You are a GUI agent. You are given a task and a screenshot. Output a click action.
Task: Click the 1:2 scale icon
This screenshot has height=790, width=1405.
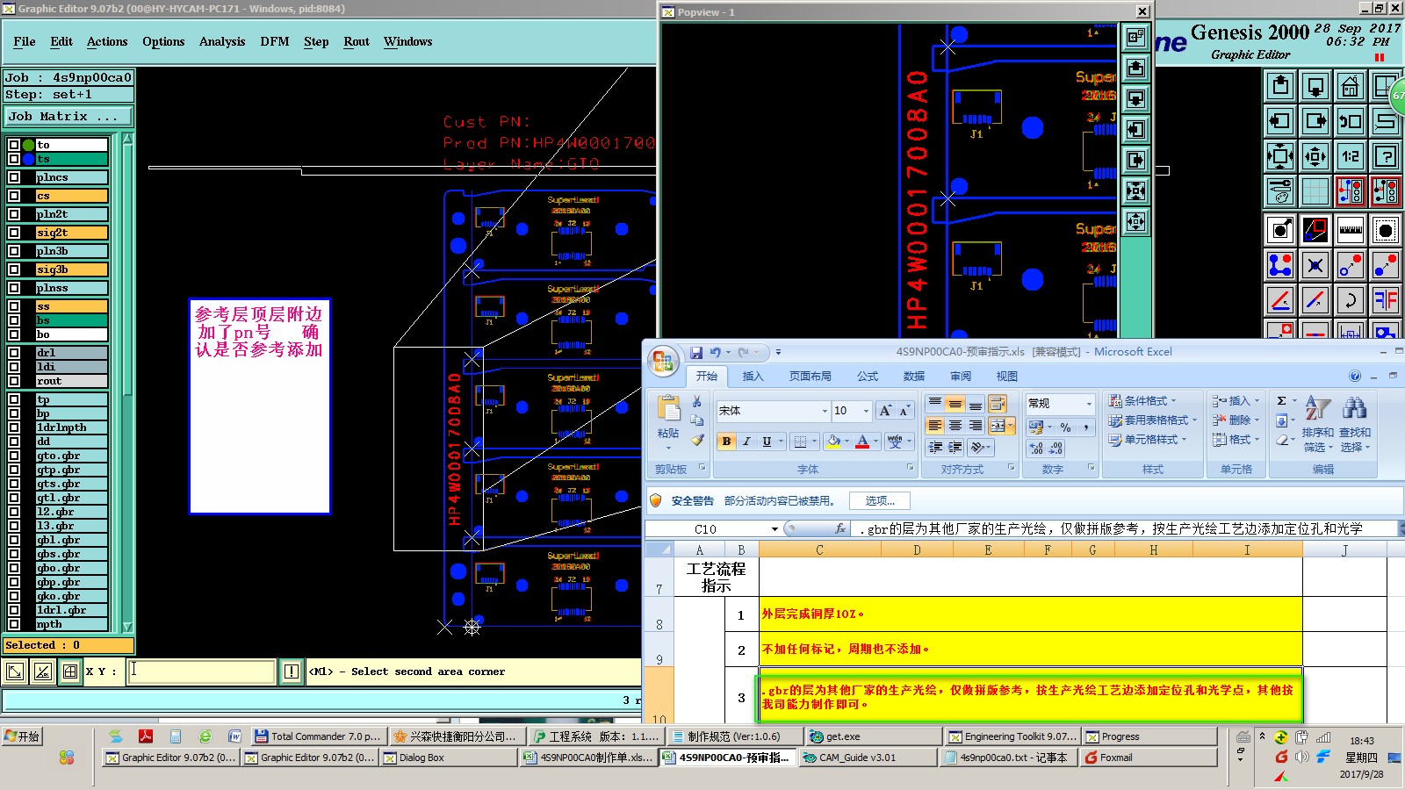(1351, 156)
